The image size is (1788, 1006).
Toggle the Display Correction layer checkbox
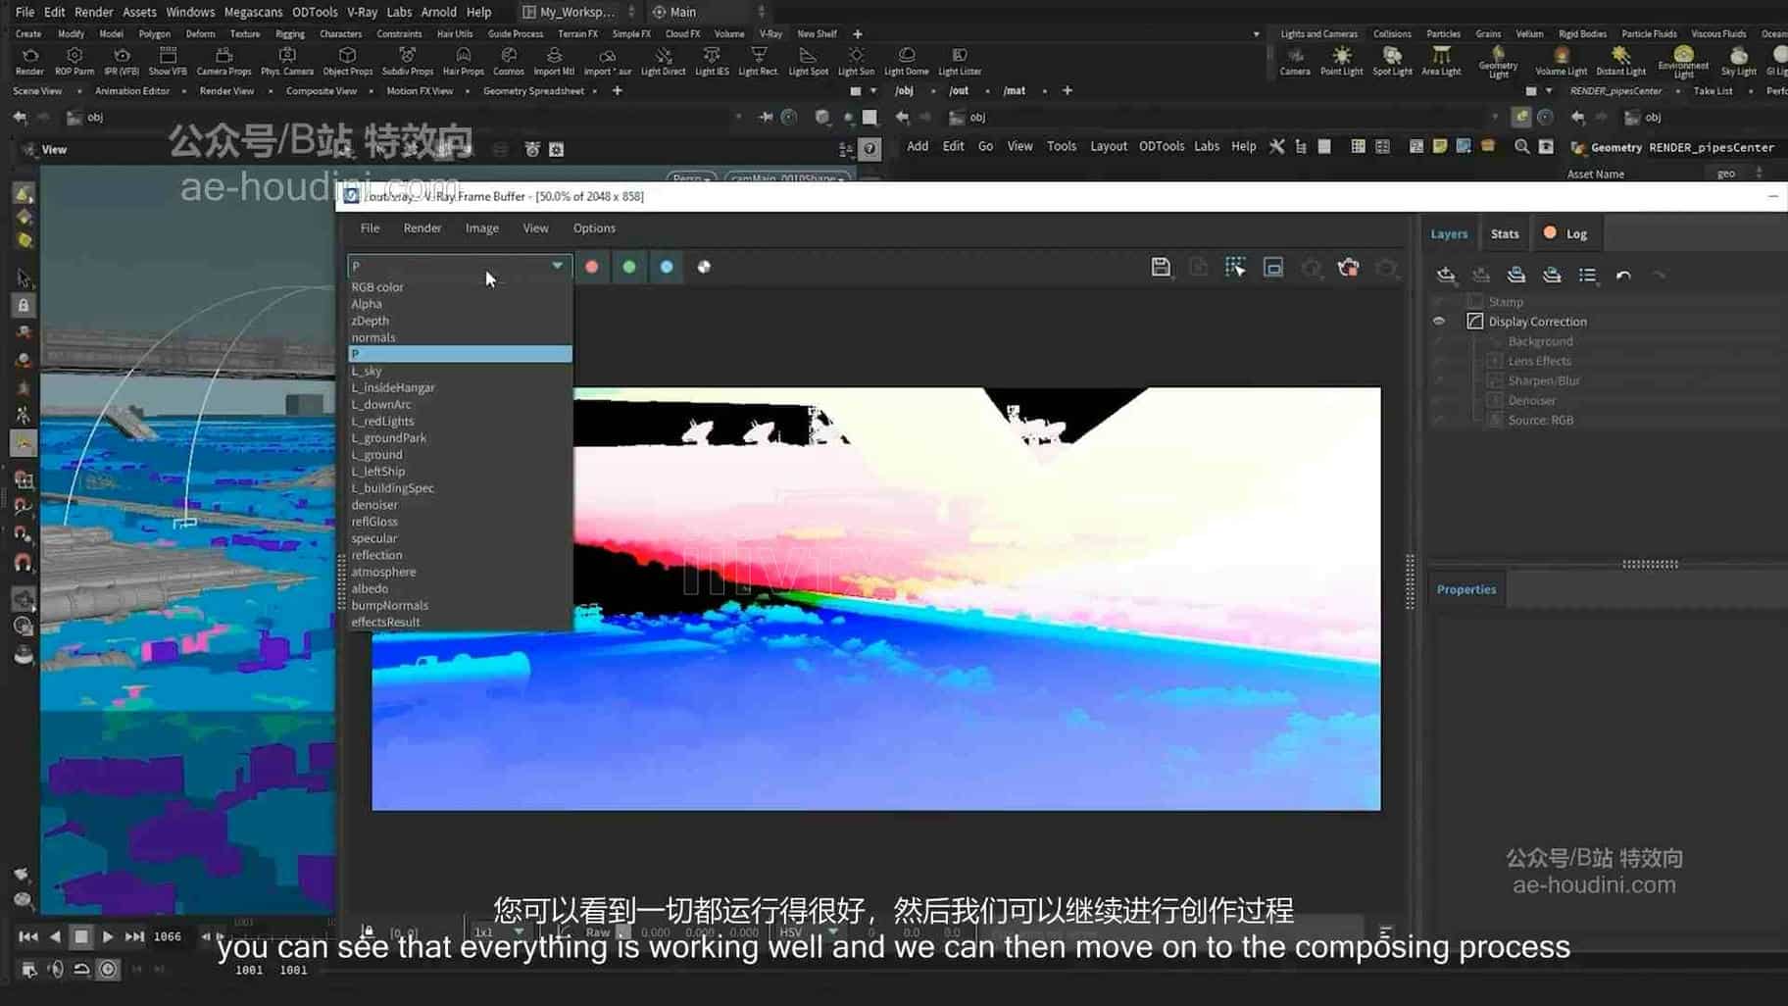(1474, 322)
